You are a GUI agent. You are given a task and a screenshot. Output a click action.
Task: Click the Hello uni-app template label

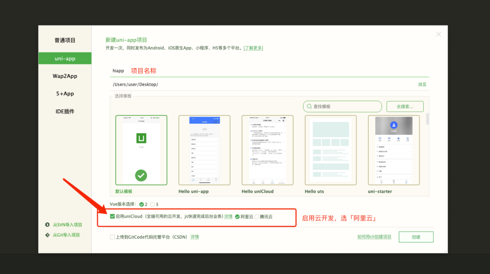pos(193,191)
